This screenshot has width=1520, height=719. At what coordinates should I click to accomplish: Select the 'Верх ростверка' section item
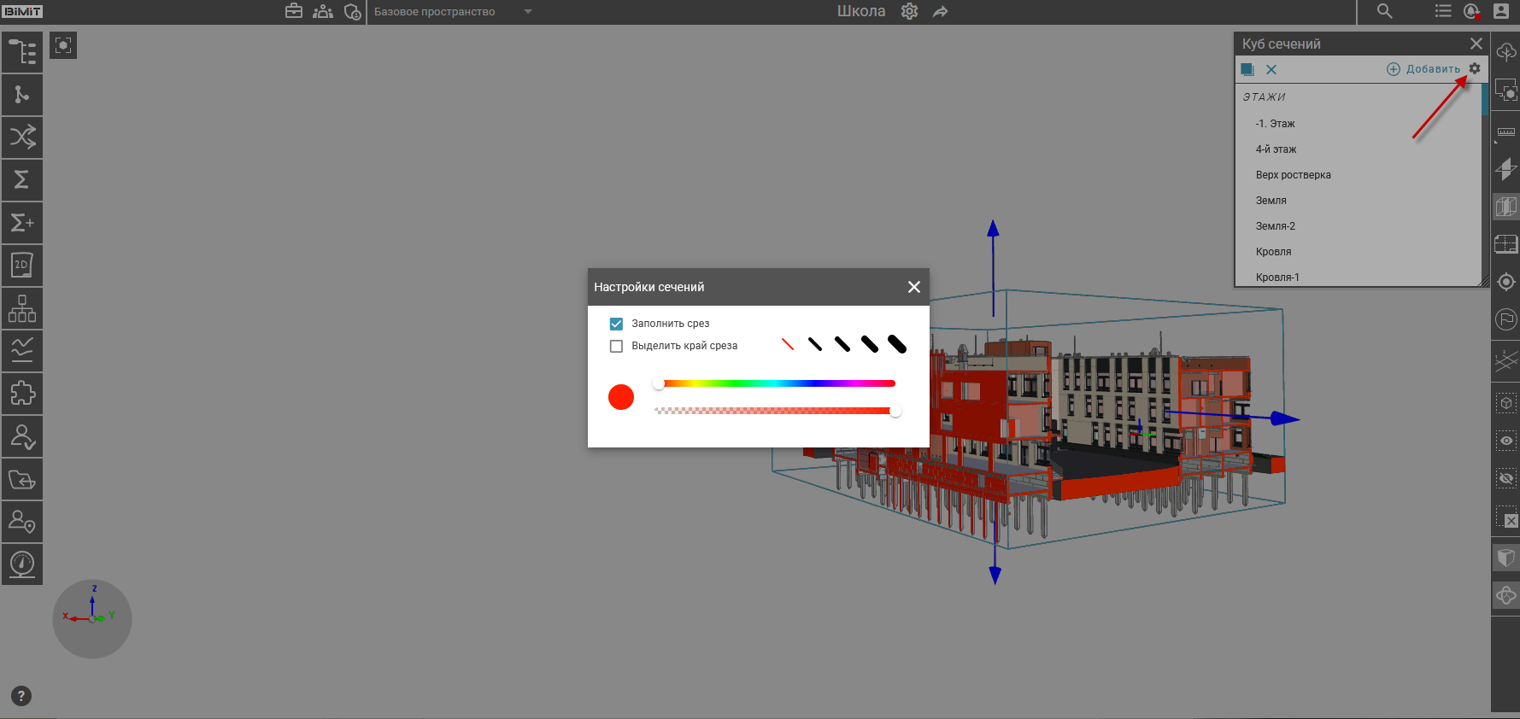pyautogui.click(x=1293, y=175)
